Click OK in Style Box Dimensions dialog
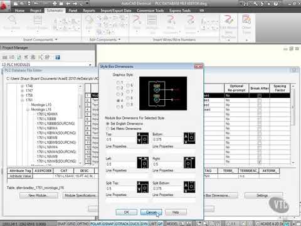The image size is (301, 226). point(127,212)
